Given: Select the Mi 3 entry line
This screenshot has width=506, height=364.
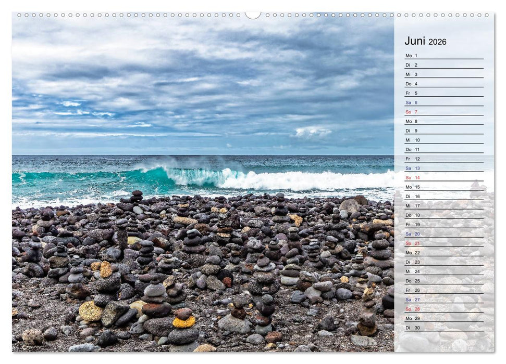Looking at the screenshot, I should tap(443, 73).
